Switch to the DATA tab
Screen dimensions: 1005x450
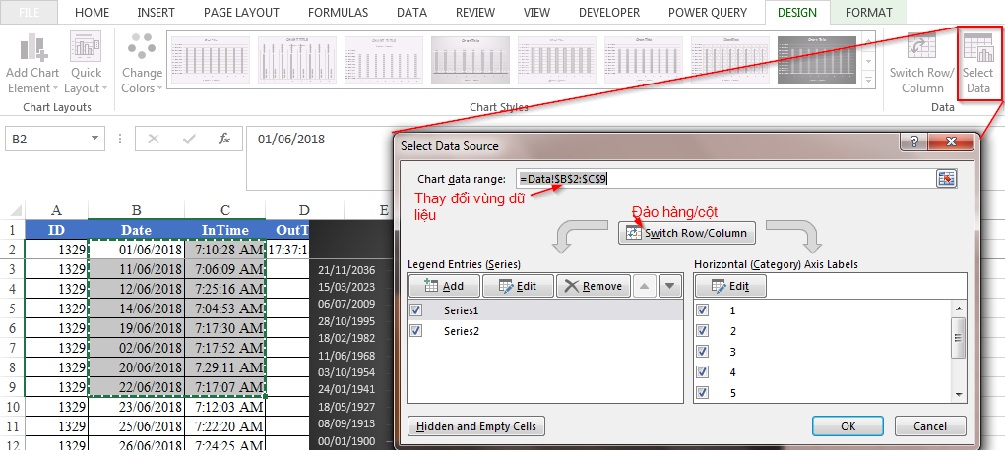click(x=412, y=12)
